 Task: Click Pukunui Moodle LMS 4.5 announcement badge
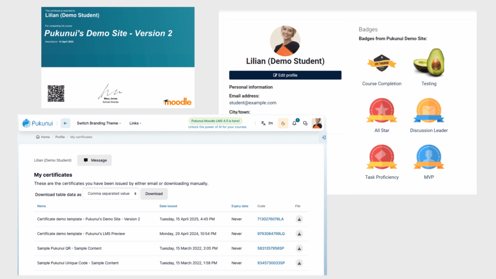click(216, 121)
